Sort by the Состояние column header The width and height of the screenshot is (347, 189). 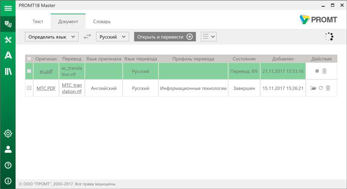coord(244,59)
